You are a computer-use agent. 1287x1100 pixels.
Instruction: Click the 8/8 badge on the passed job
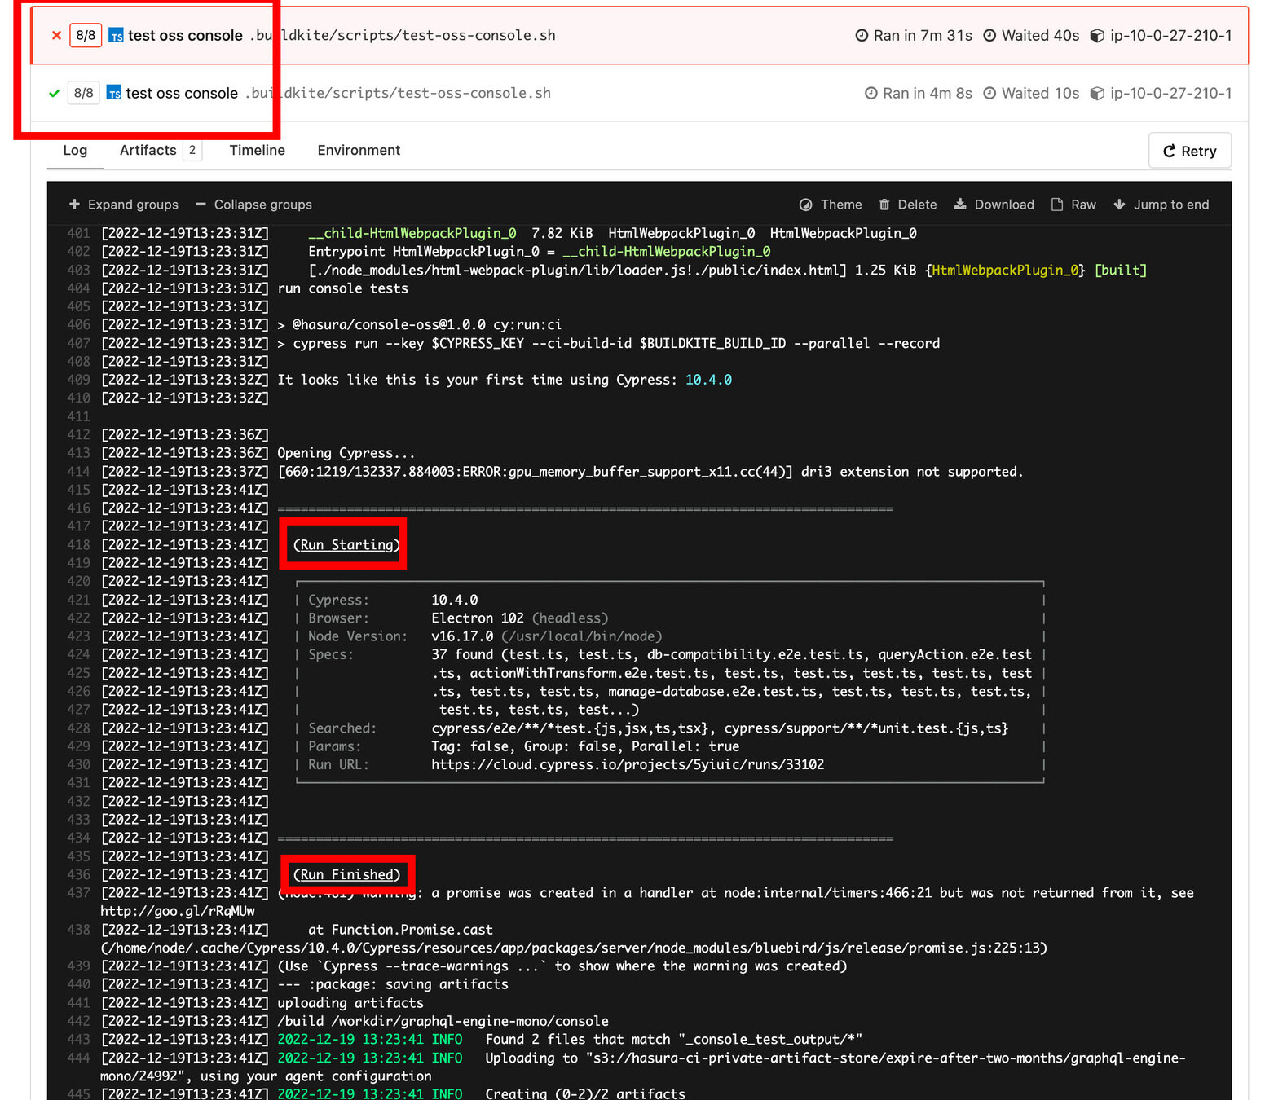(x=83, y=93)
